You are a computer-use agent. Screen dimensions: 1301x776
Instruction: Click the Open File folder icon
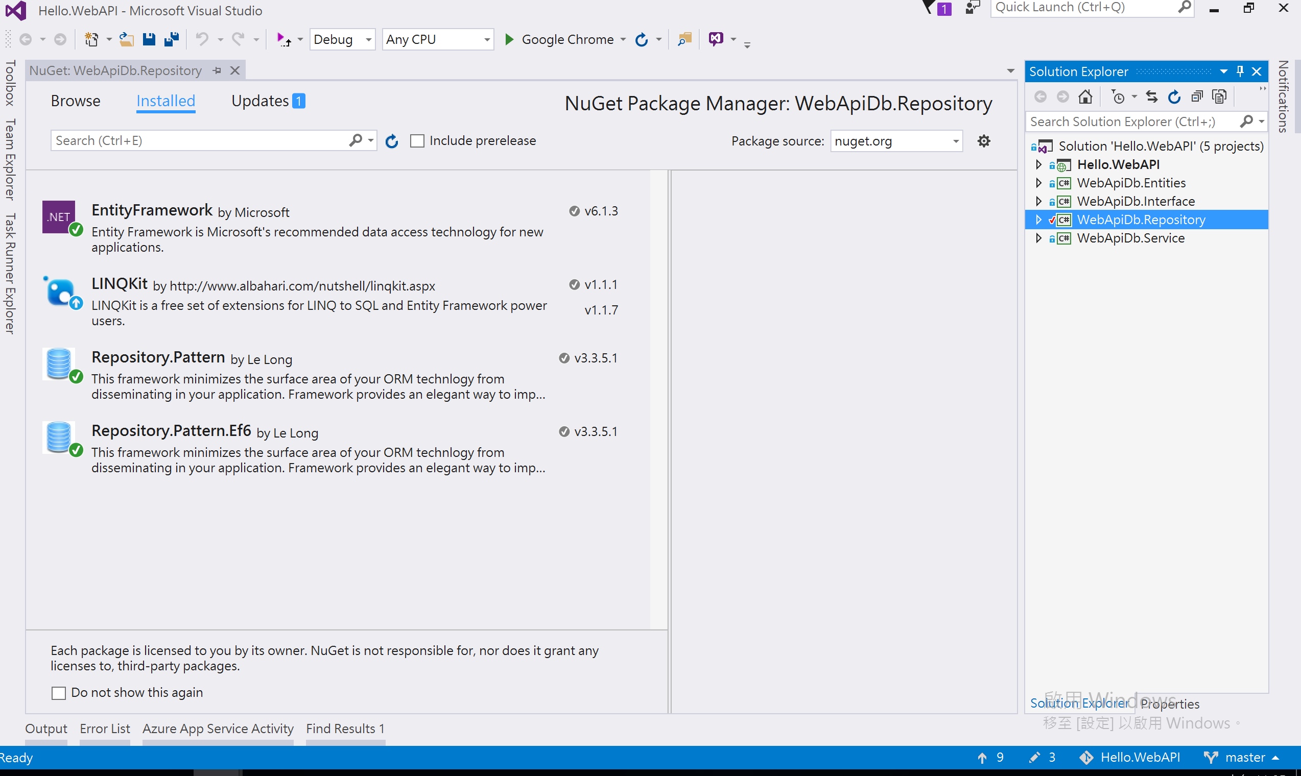click(x=126, y=39)
